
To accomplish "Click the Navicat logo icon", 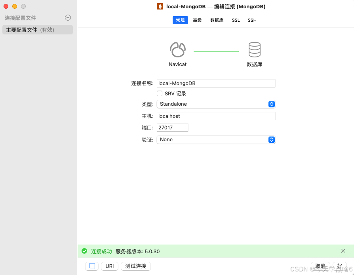I will click(178, 49).
